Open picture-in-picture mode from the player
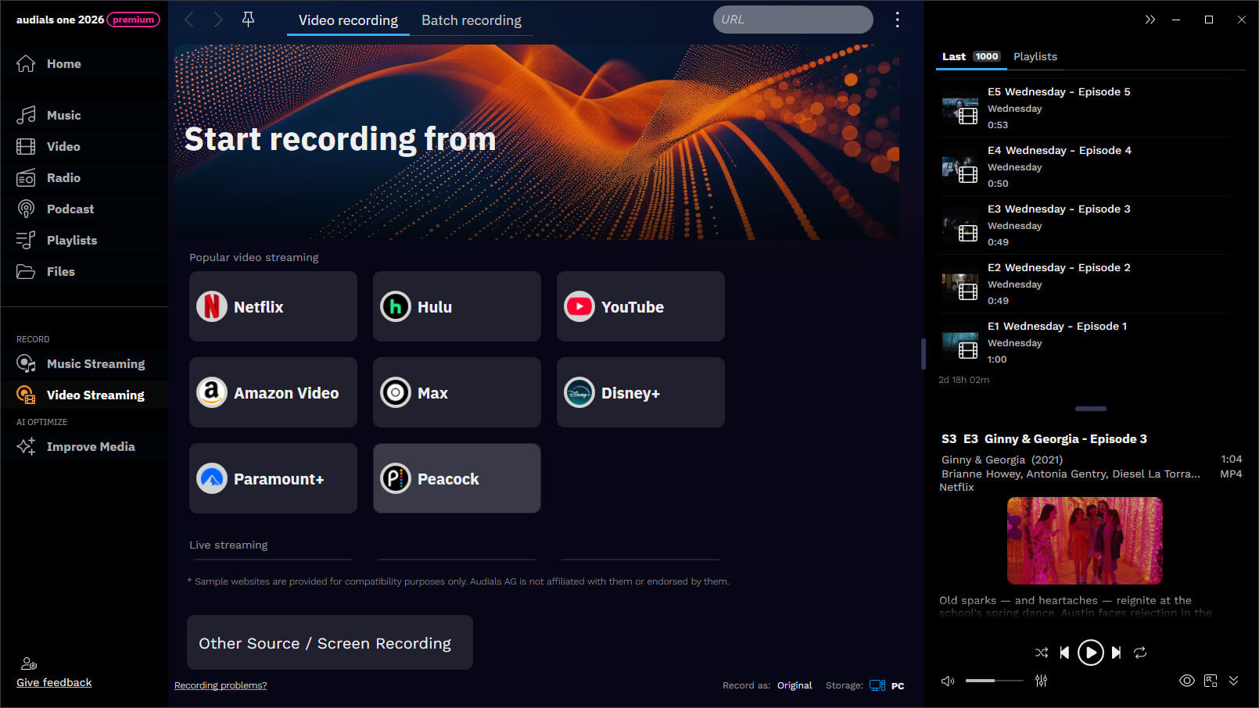 (x=1211, y=681)
